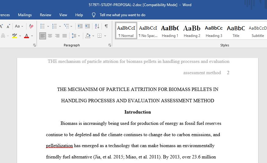Click the misspelled word pelletilization

tap(59, 146)
